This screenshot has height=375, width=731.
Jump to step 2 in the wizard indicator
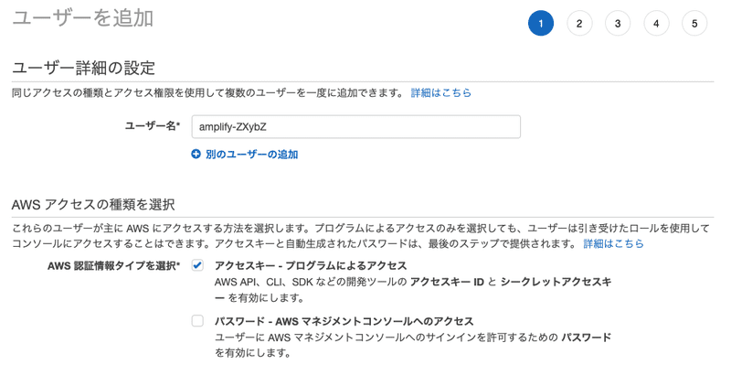pyautogui.click(x=579, y=23)
